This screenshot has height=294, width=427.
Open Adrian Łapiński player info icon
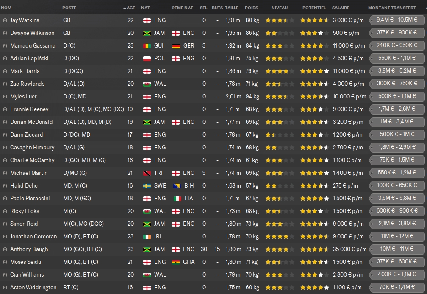click(5, 59)
